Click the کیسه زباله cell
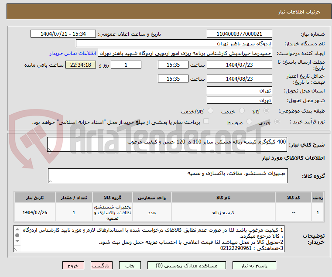The height and width of the screenshot is (277, 332). coord(223,212)
